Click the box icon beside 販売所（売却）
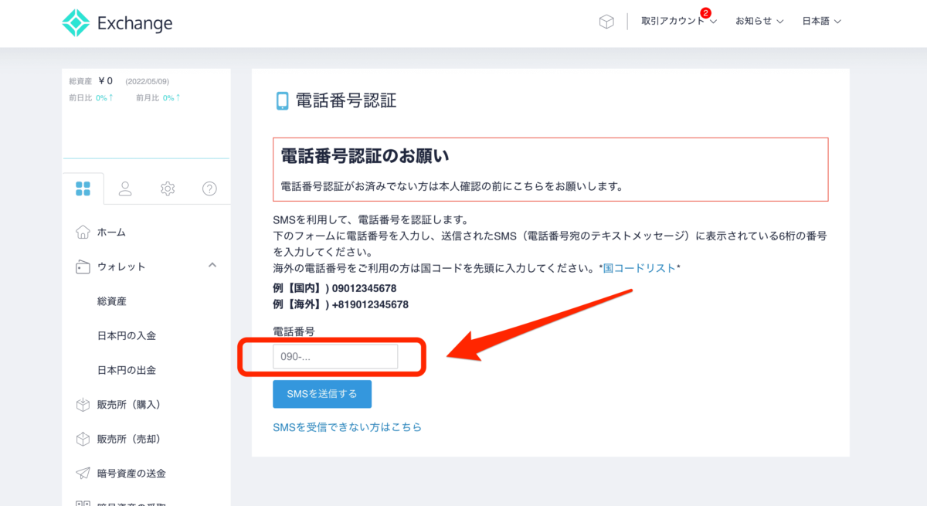This screenshot has width=927, height=506. [83, 439]
